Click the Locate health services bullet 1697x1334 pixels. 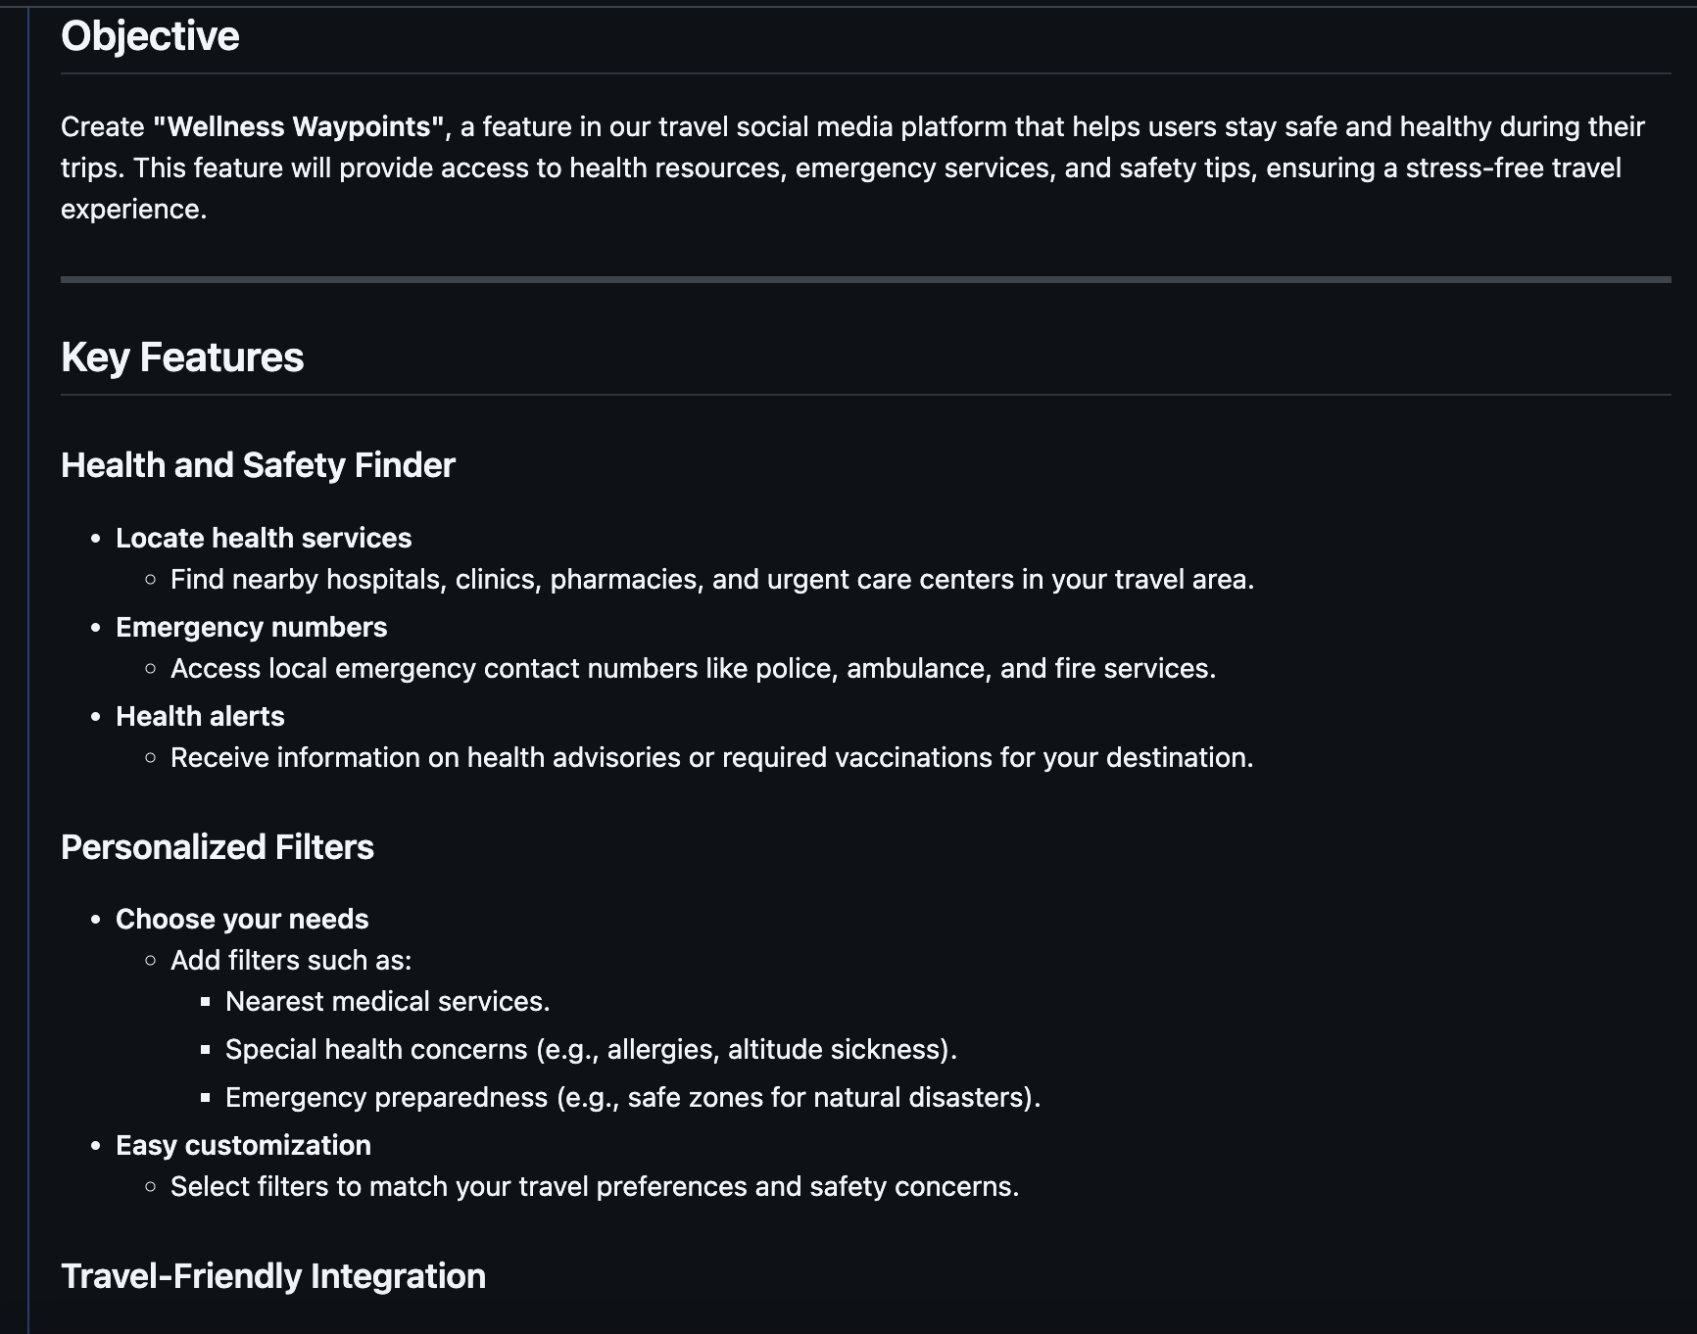point(264,538)
